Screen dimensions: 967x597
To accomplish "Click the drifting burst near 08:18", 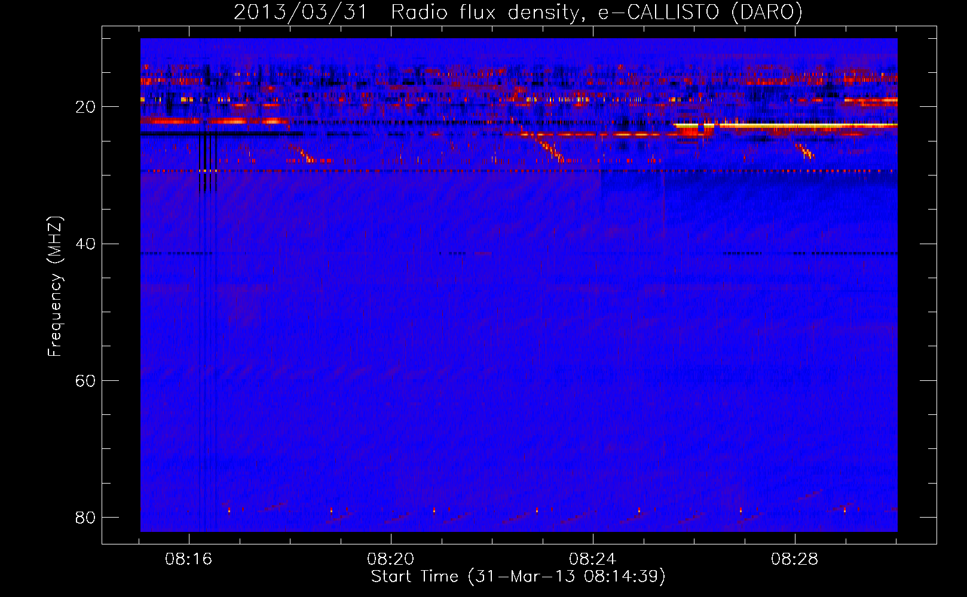I will [301, 153].
